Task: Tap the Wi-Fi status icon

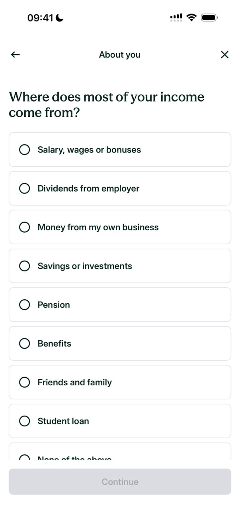Action: (x=192, y=18)
